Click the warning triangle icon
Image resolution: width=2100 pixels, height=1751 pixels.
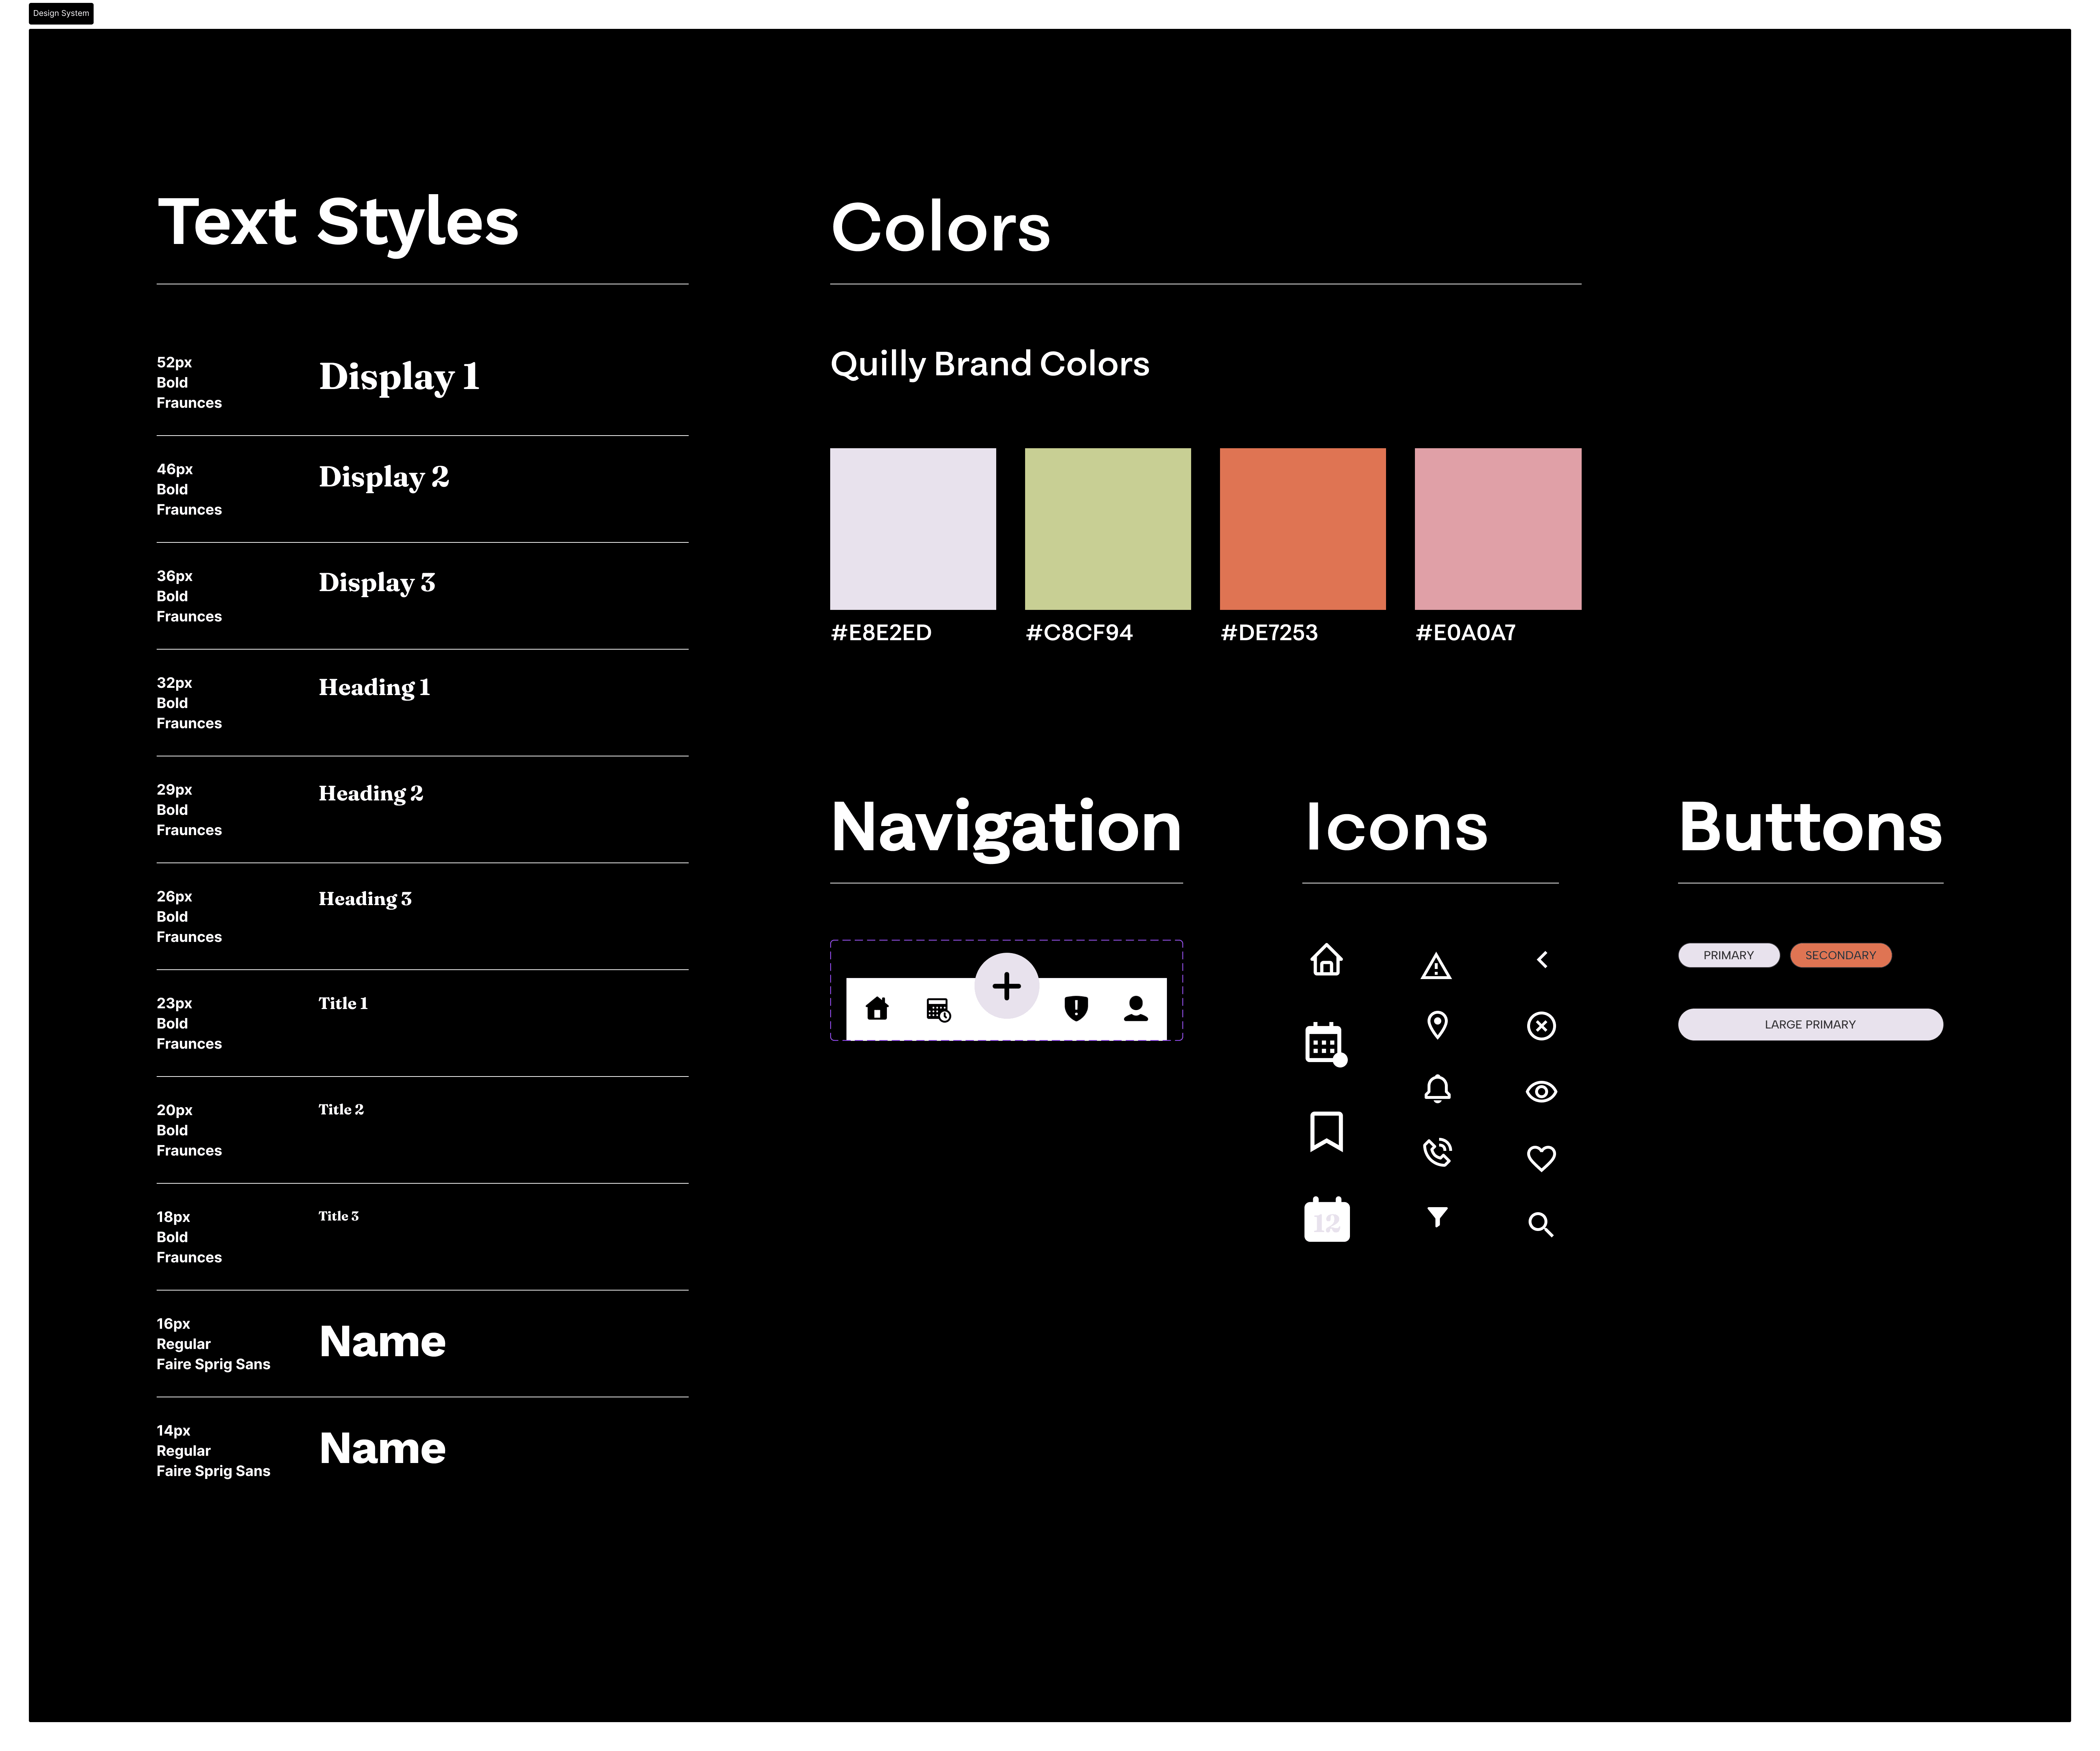tap(1436, 966)
